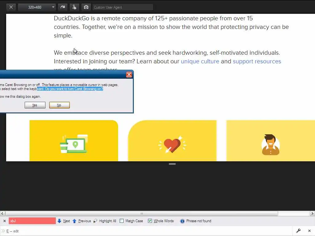Grab the viewport resize handle
The height and width of the screenshot is (236, 315).
pos(172,164)
